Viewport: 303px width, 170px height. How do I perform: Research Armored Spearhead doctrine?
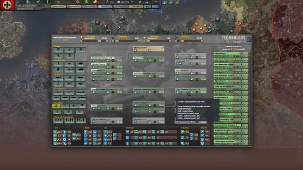[x=191, y=78]
